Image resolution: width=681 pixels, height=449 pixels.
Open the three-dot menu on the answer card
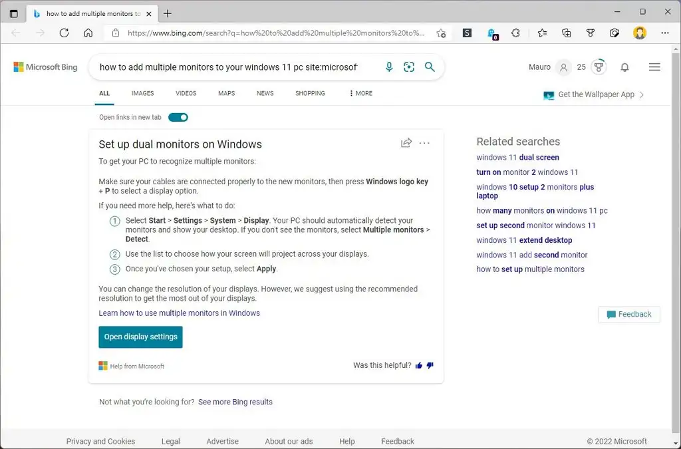(x=424, y=143)
